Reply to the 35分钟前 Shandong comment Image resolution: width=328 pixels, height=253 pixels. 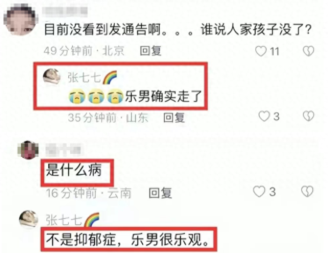click(x=174, y=117)
